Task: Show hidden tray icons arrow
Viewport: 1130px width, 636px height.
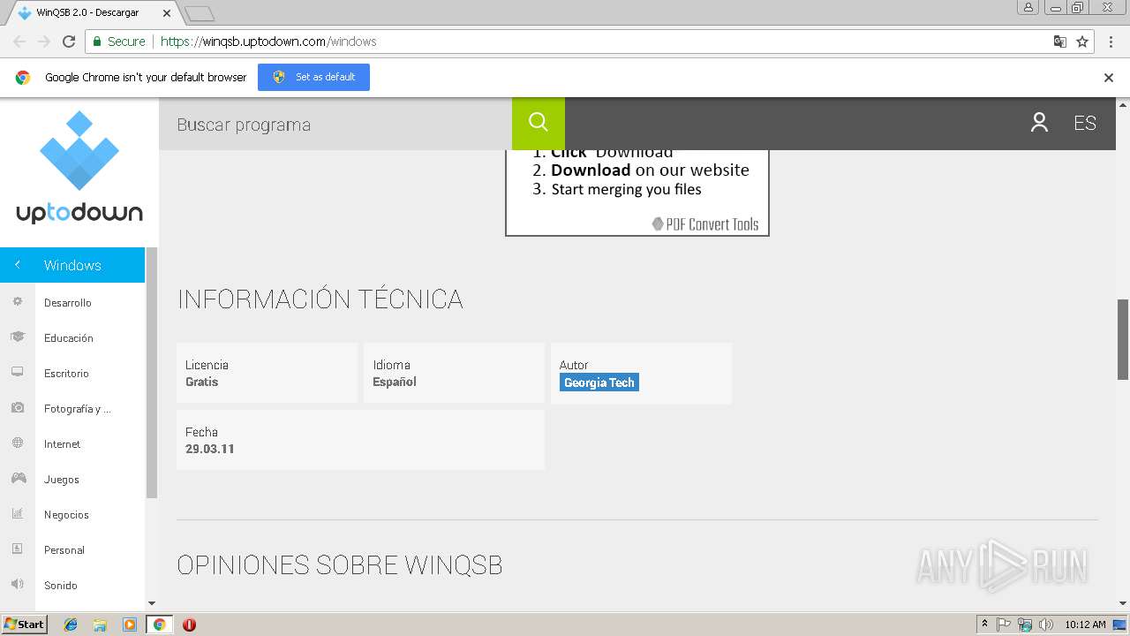Action: 984,625
